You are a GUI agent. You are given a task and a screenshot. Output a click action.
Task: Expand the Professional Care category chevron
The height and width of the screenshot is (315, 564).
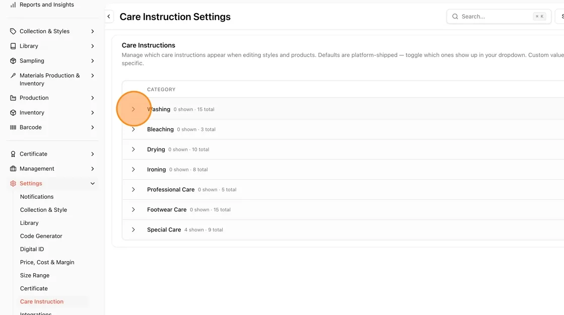tap(133, 190)
